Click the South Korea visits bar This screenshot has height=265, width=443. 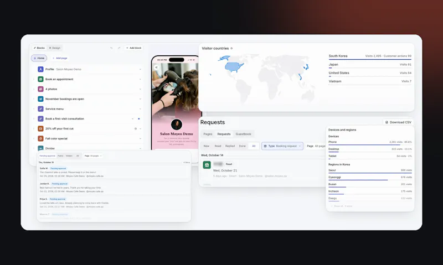[370, 60]
